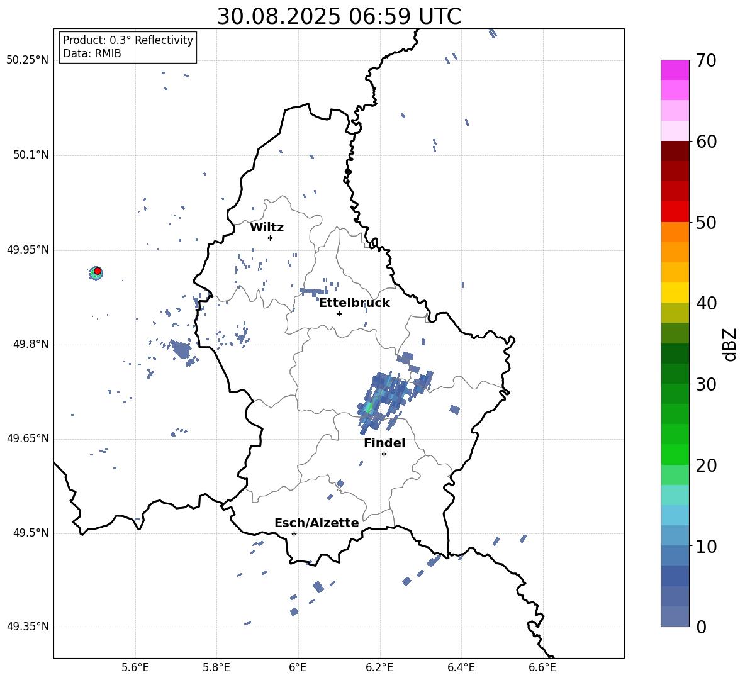Click the 40 dBZ colorbar label
Image resolution: width=745 pixels, height=680 pixels.
706,303
